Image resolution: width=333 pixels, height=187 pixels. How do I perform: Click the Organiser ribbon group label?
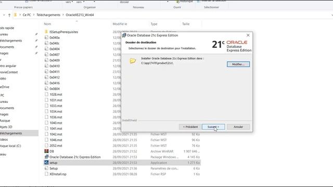pos(89,7)
